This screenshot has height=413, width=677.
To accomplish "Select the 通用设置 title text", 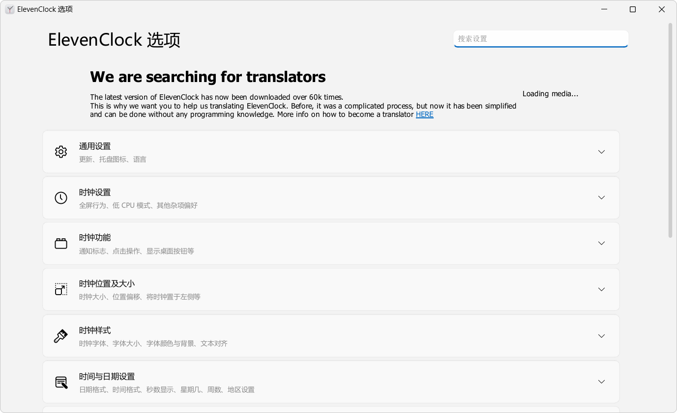I will (x=95, y=146).
